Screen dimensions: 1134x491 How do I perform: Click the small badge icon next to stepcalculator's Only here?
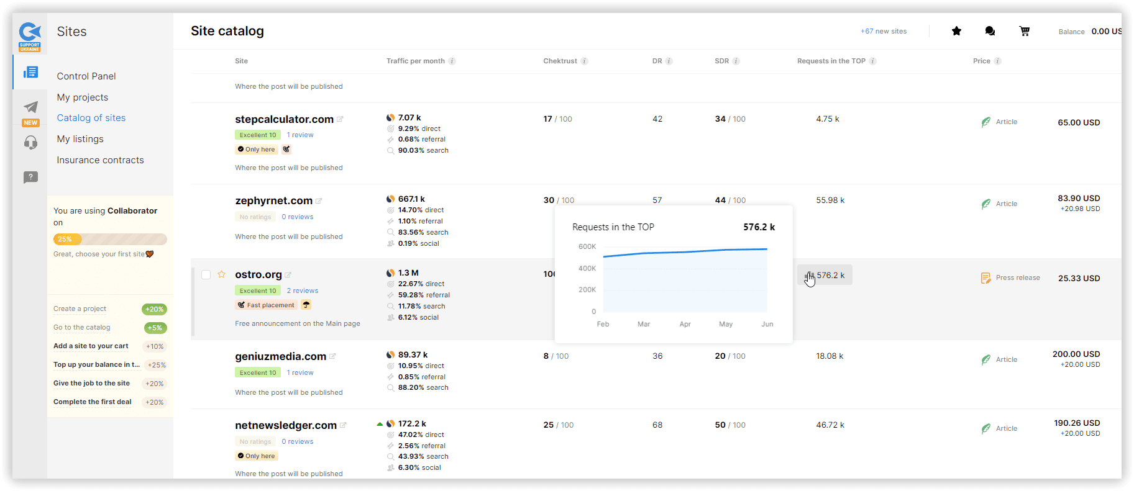pyautogui.click(x=286, y=149)
